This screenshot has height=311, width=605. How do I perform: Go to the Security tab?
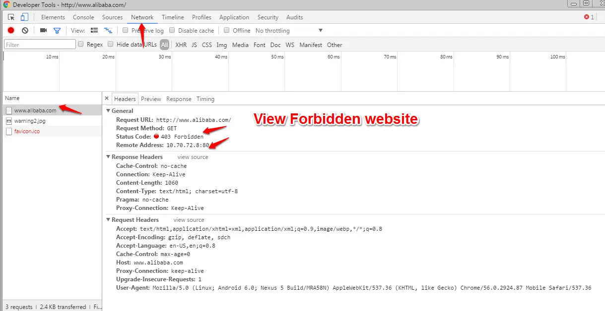tap(268, 17)
